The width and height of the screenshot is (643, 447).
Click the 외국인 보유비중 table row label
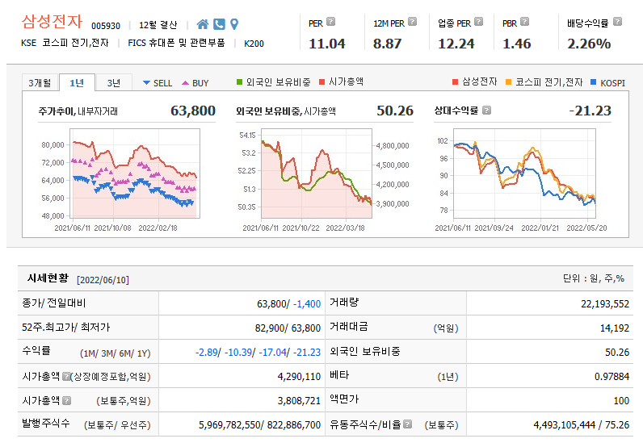(x=365, y=351)
